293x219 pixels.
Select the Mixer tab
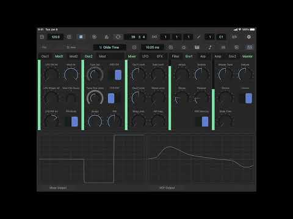pos(132,56)
